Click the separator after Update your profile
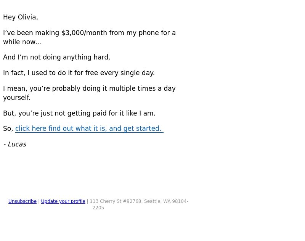The width and height of the screenshot is (305, 241). (88, 201)
